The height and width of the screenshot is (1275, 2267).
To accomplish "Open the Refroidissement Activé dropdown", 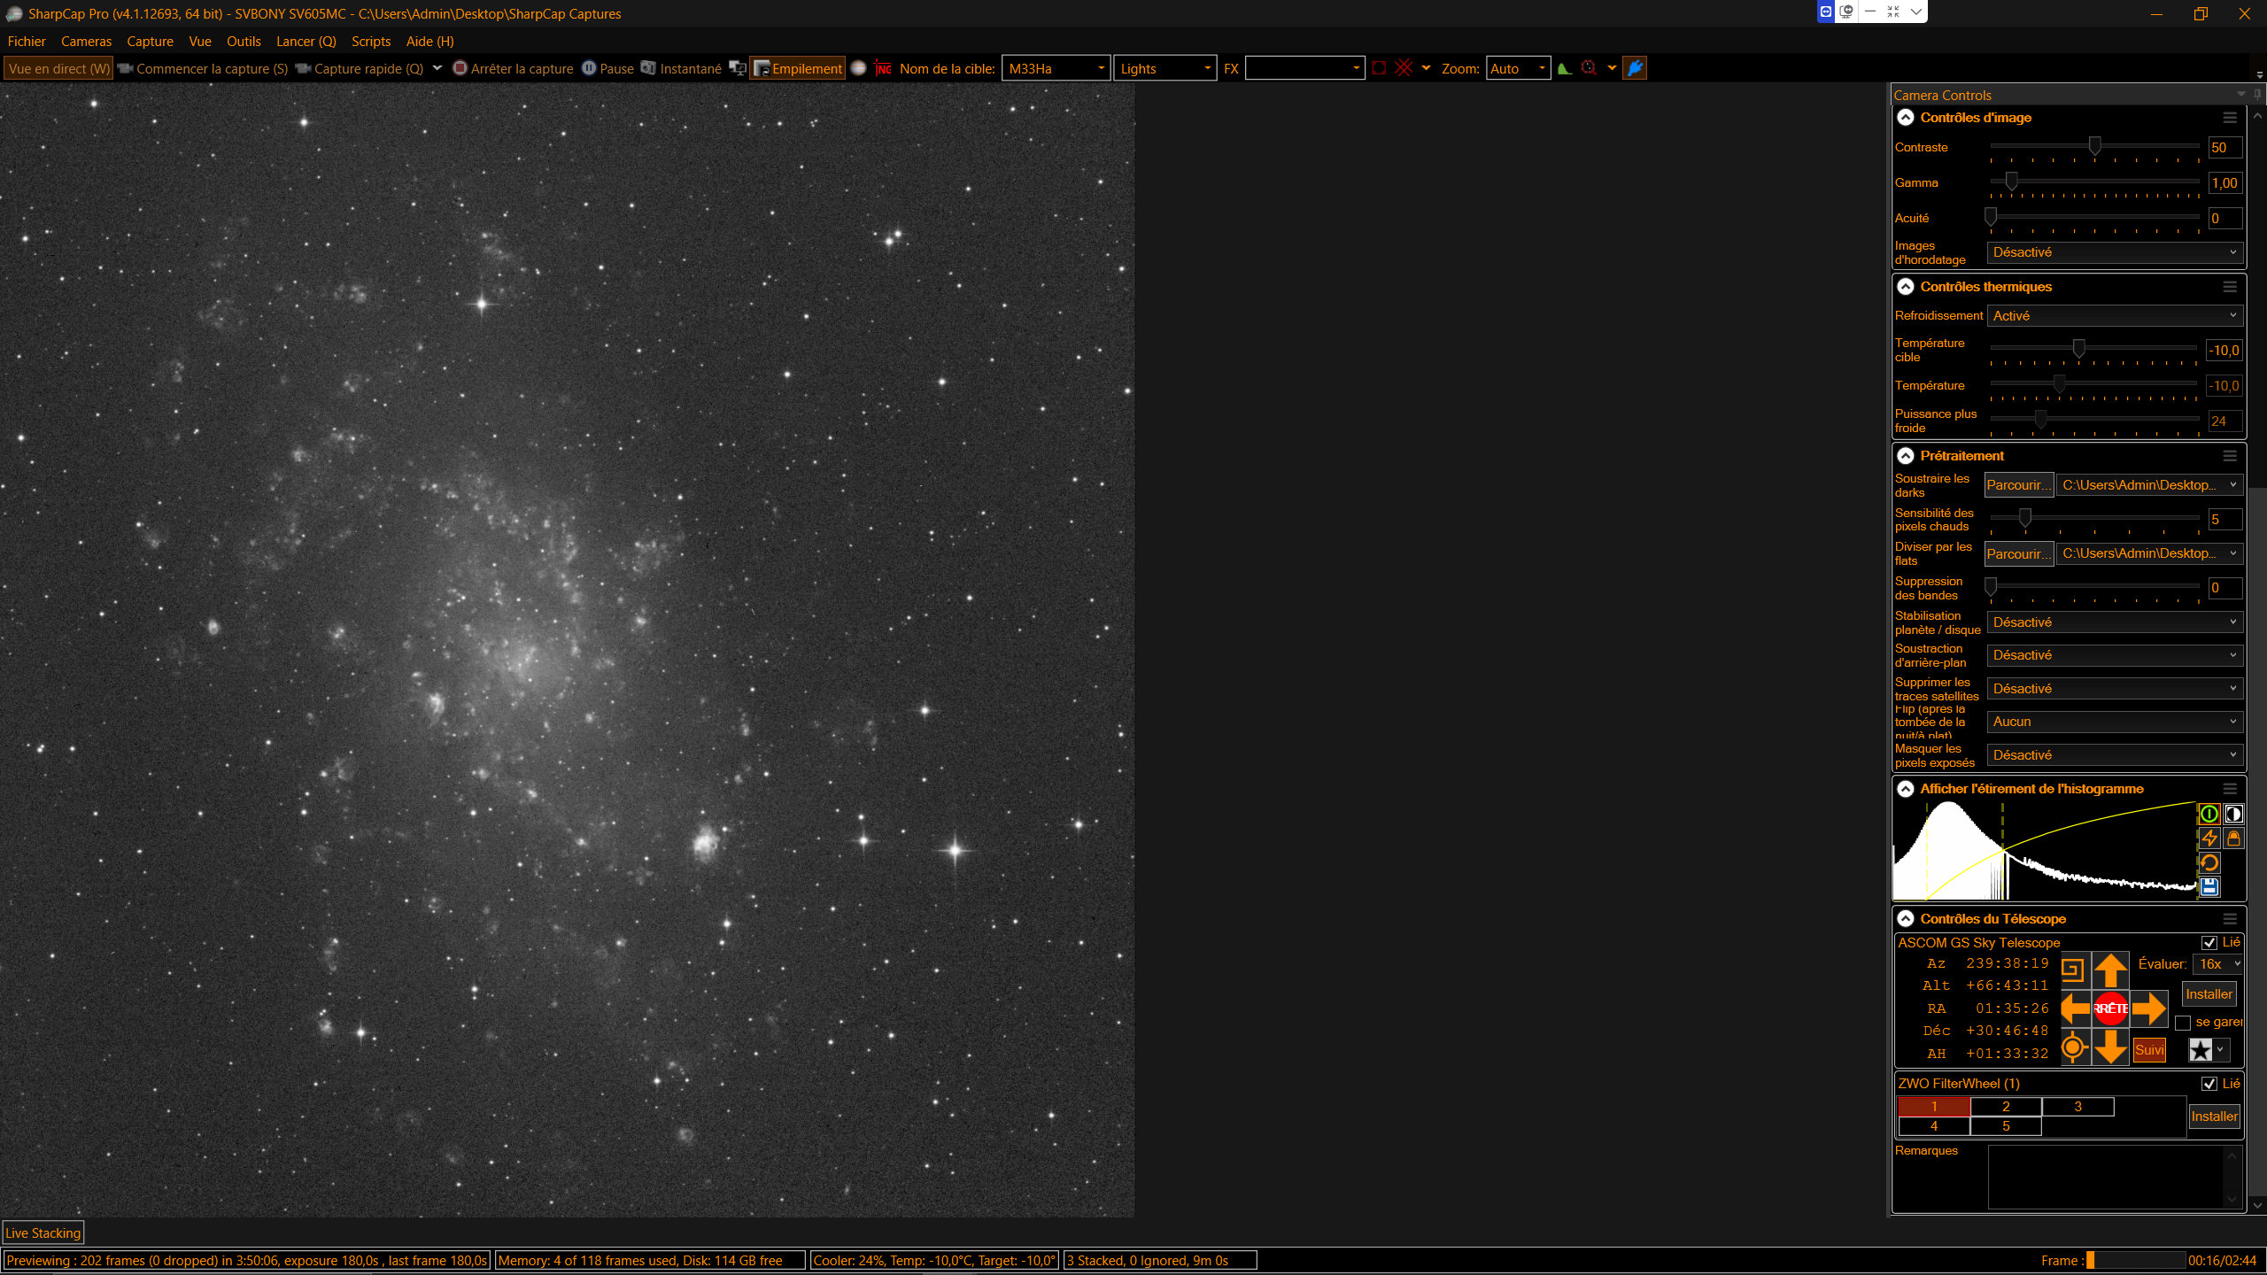I will 2115,316.
